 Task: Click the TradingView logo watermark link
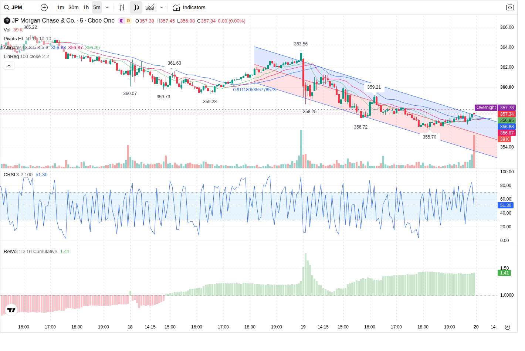(11, 310)
